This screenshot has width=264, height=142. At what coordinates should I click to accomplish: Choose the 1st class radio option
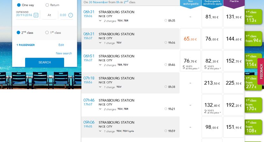(x=47, y=33)
